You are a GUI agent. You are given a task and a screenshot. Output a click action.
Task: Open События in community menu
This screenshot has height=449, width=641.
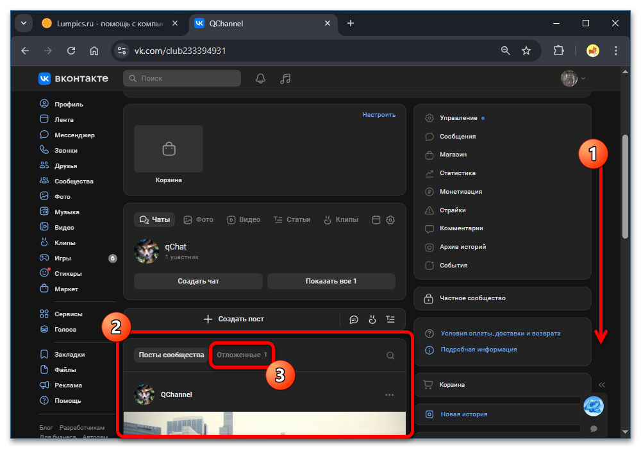(x=453, y=266)
